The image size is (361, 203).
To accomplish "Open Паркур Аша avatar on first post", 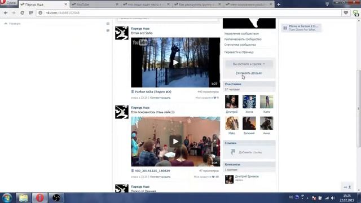I will coord(122,33).
